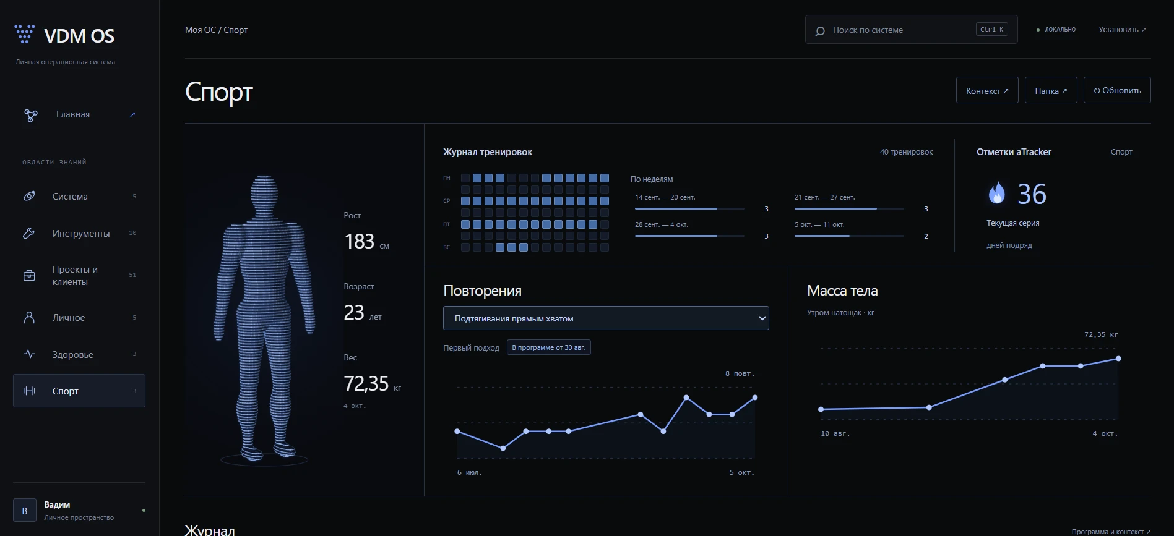
Task: Open the Вадим user profile block
Action: (x=79, y=511)
